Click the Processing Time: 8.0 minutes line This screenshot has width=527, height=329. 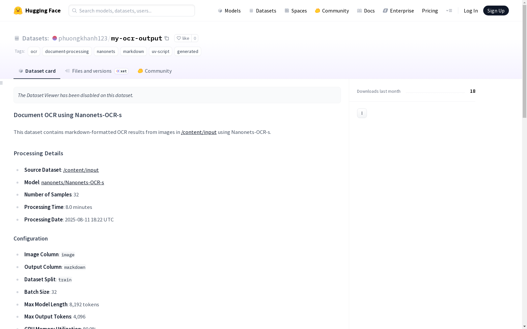click(58, 207)
